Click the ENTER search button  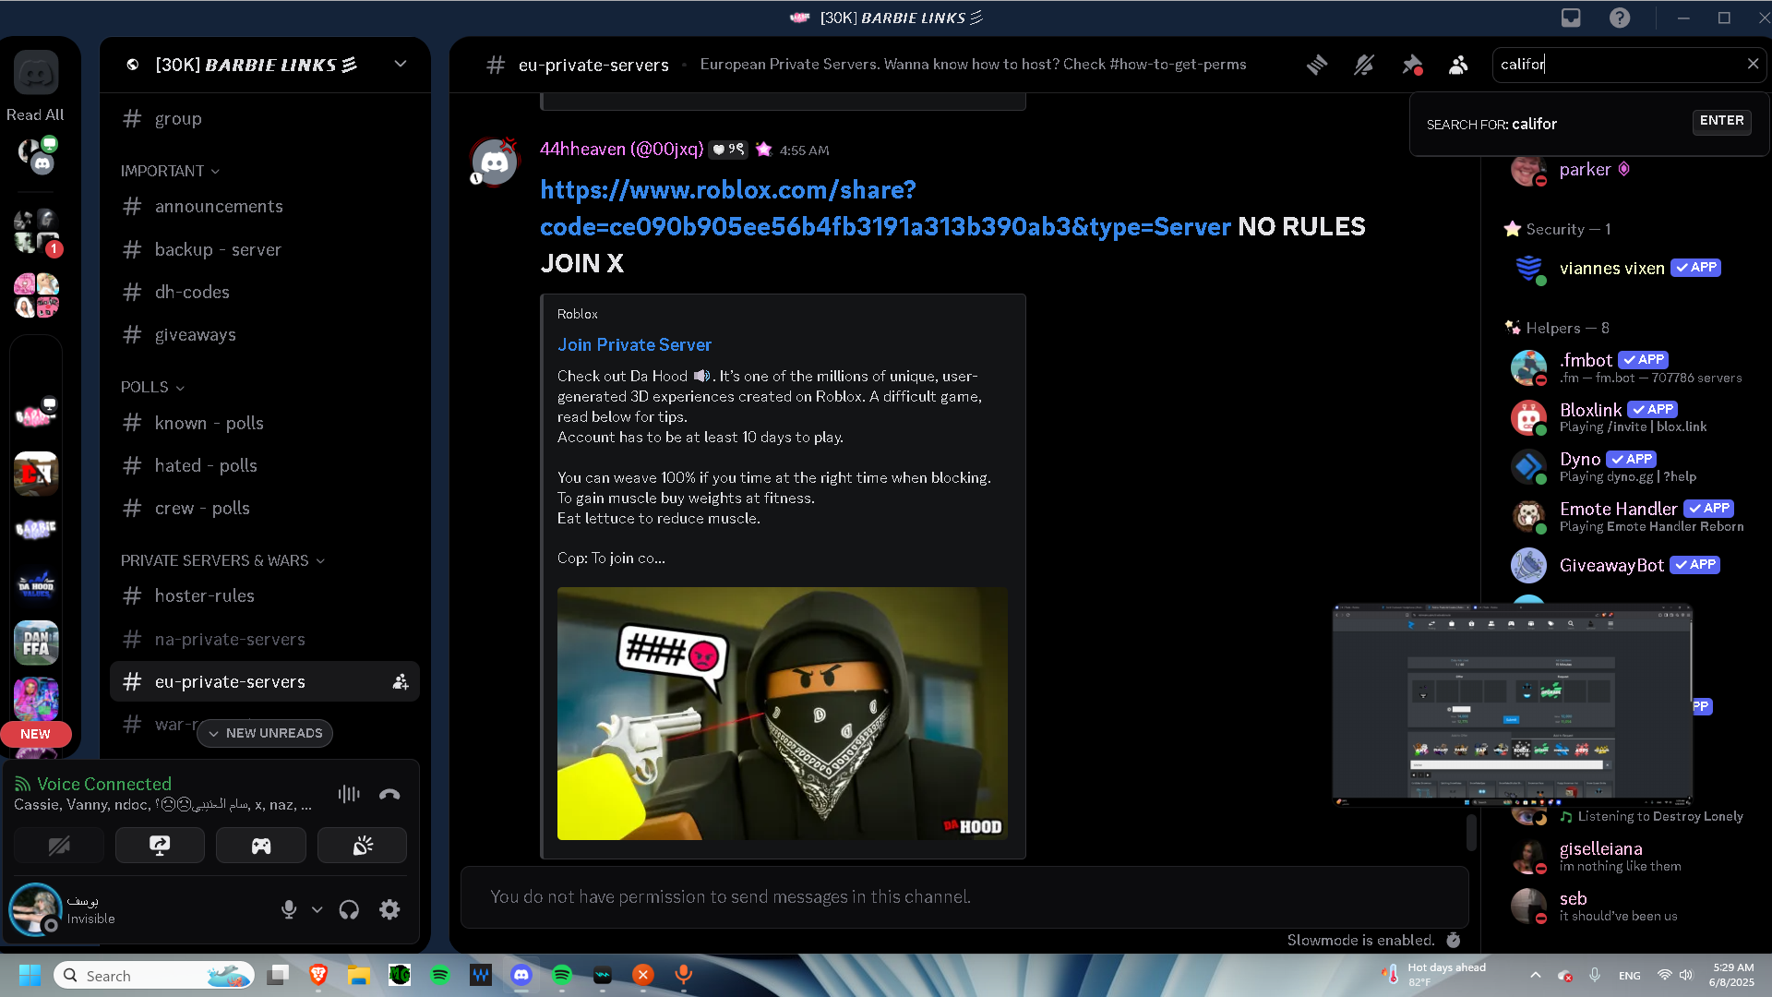[1721, 121]
